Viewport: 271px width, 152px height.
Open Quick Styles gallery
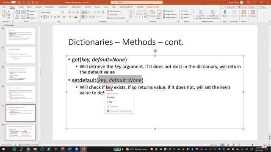(x=159, y=14)
